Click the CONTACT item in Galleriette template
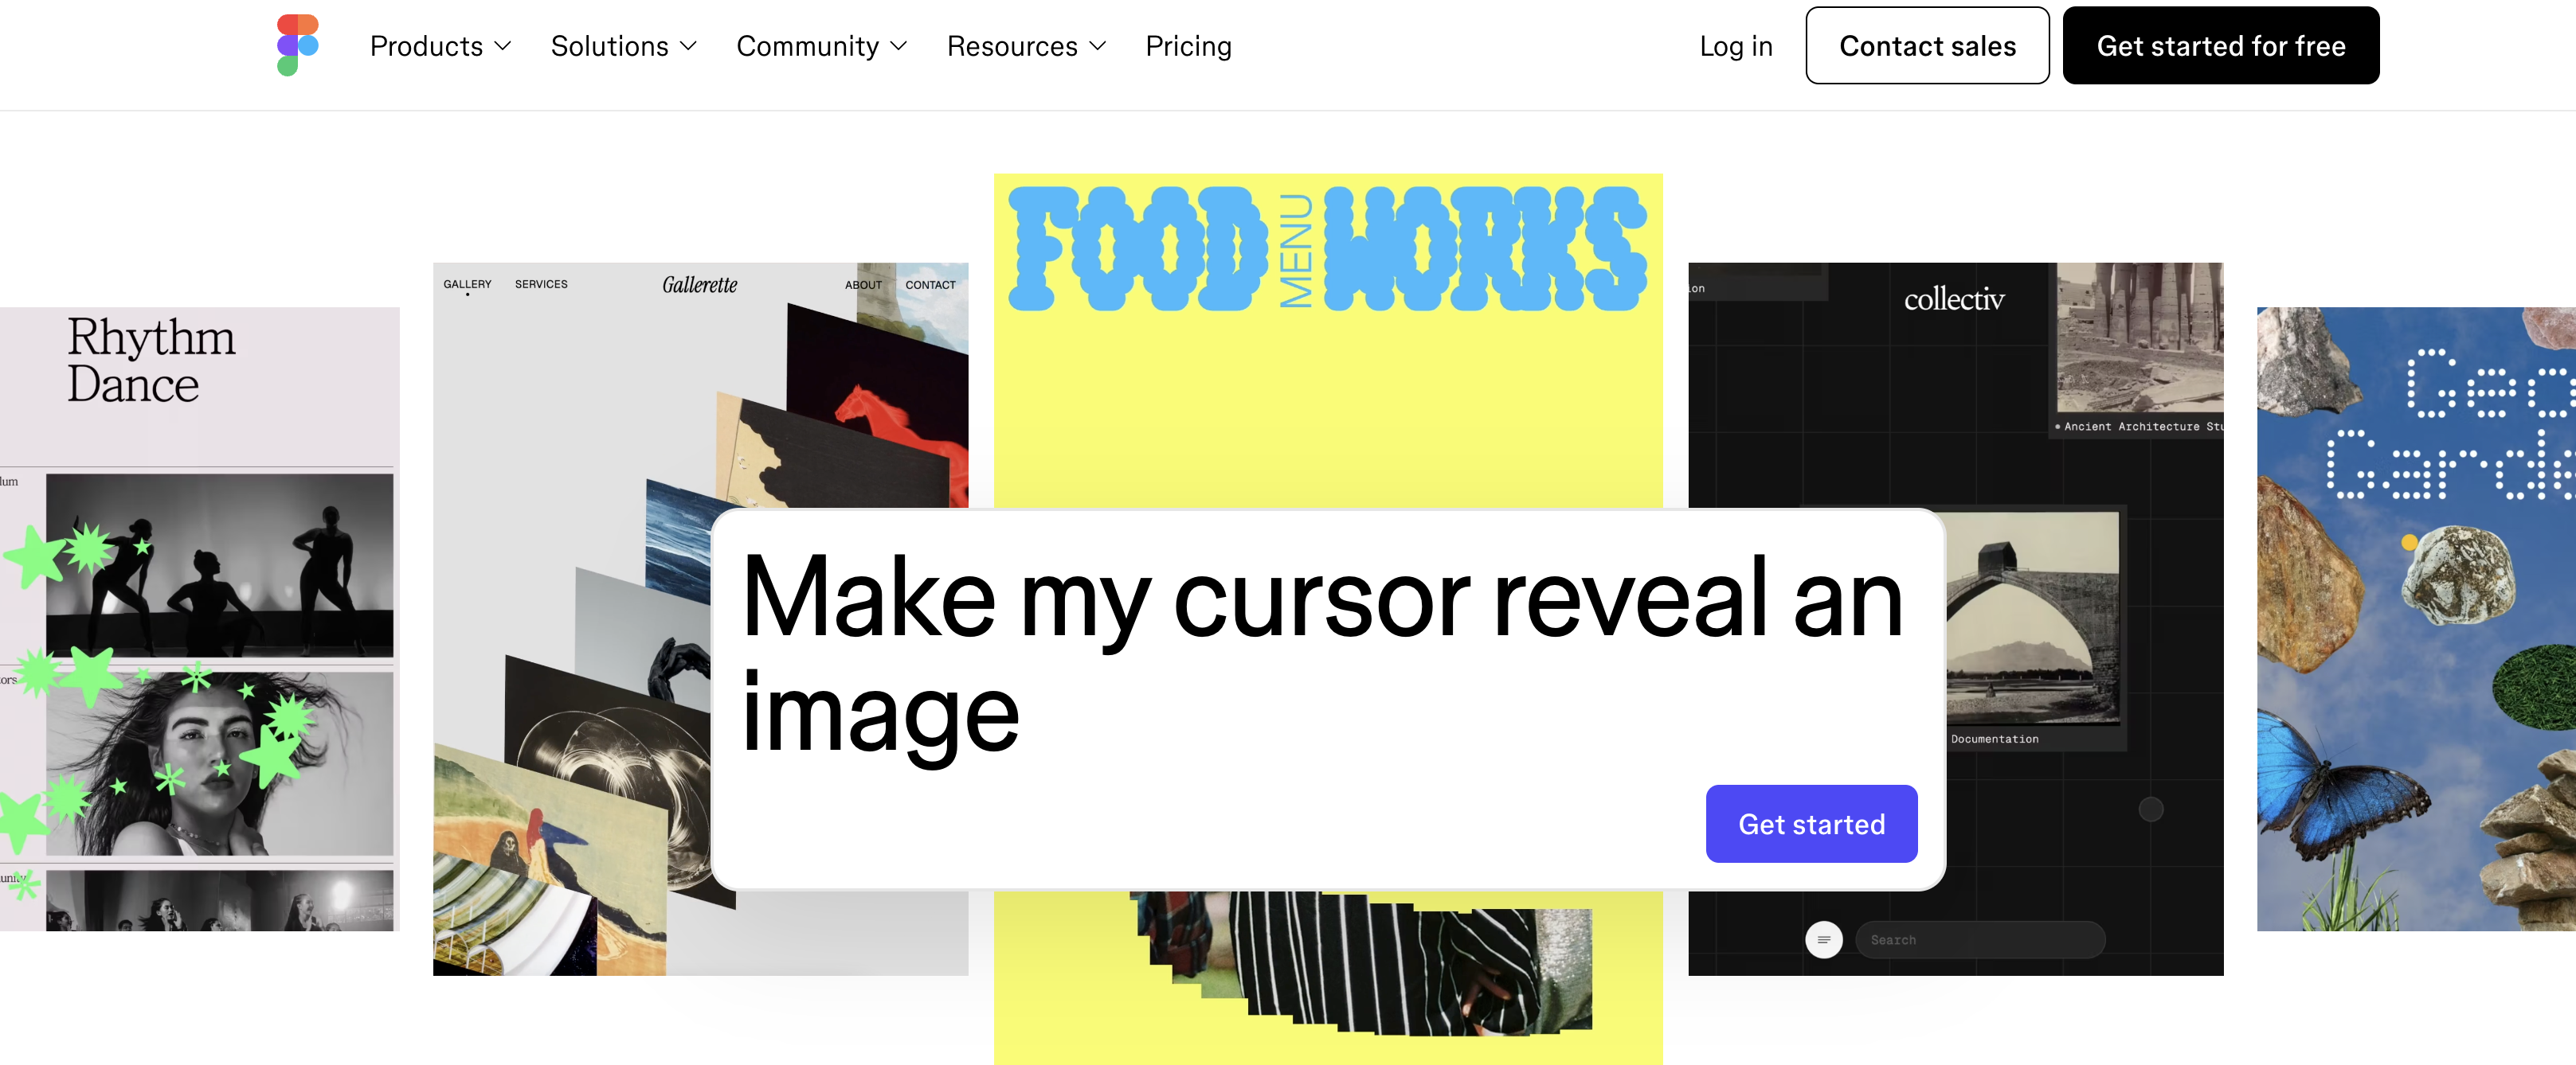Viewport: 2576px width, 1065px height. [930, 285]
